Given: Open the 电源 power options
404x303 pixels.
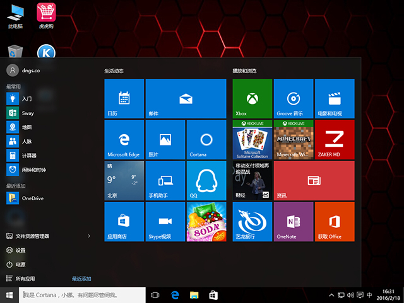Looking at the screenshot, I should point(20,265).
